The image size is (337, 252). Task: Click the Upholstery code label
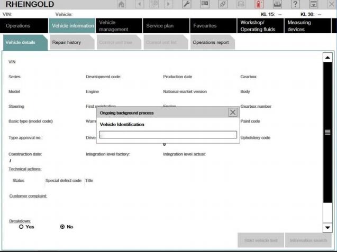point(256,138)
